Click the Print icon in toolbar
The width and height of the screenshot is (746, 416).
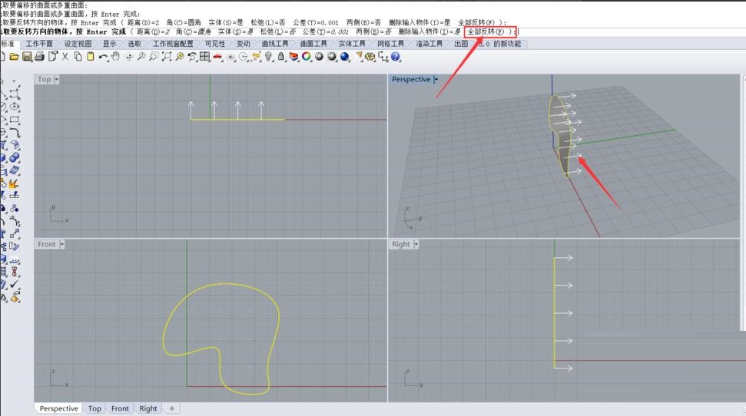(38, 57)
